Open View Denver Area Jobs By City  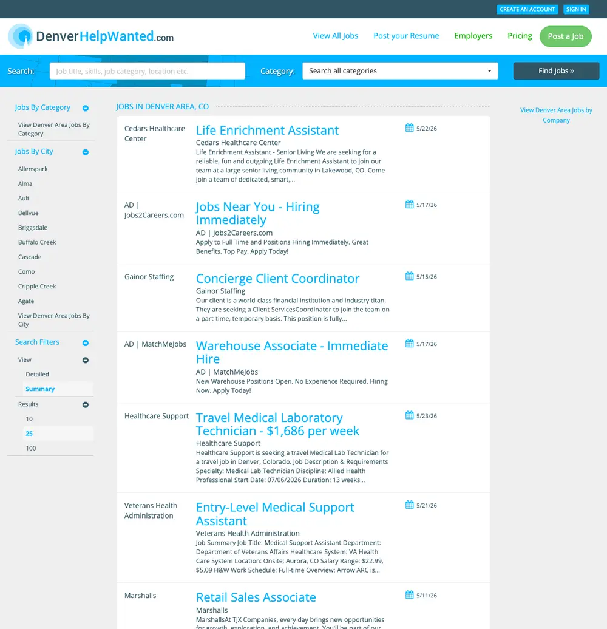[x=54, y=320]
